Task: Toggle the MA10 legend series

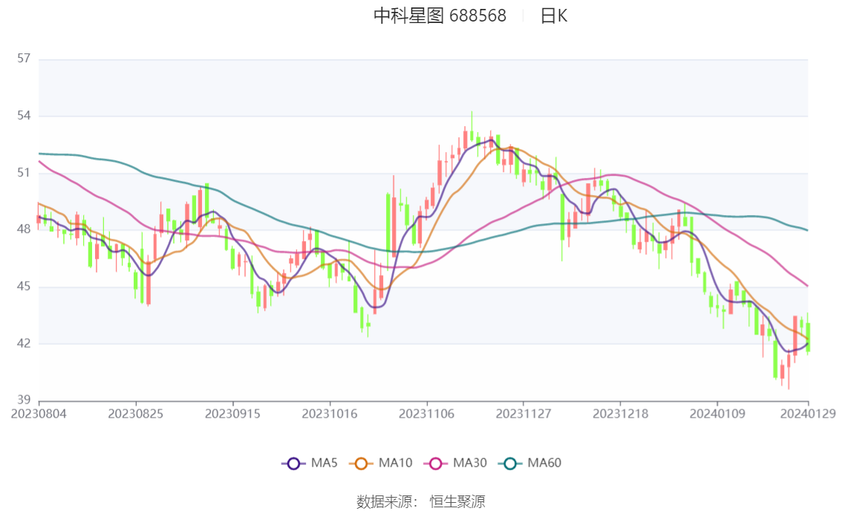Action: pyautogui.click(x=381, y=463)
